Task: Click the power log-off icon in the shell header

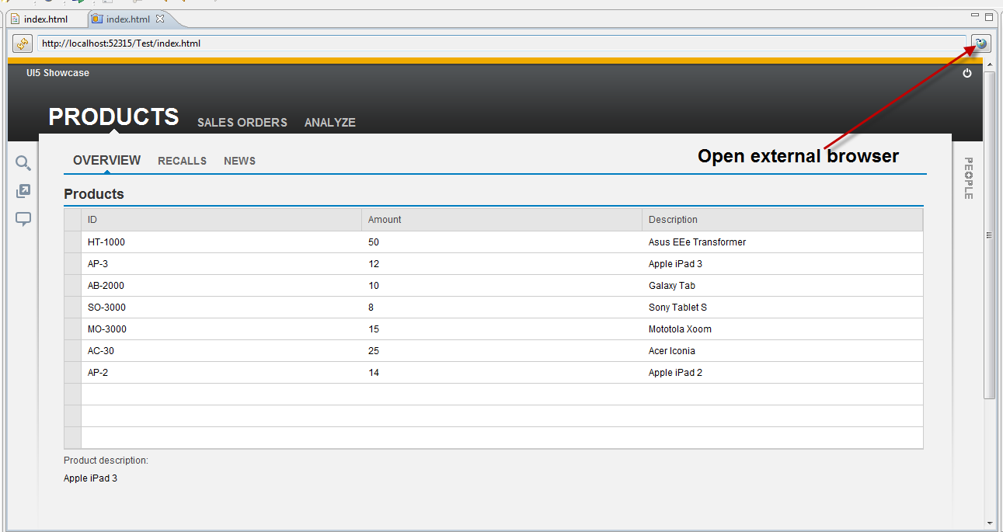Action: click(x=966, y=72)
